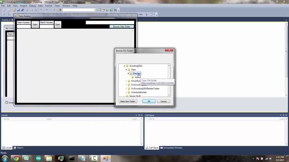Image resolution: width=289 pixels, height=162 pixels.
Task: Switch to the Call Stack tab
Action: pyautogui.click(x=152, y=148)
